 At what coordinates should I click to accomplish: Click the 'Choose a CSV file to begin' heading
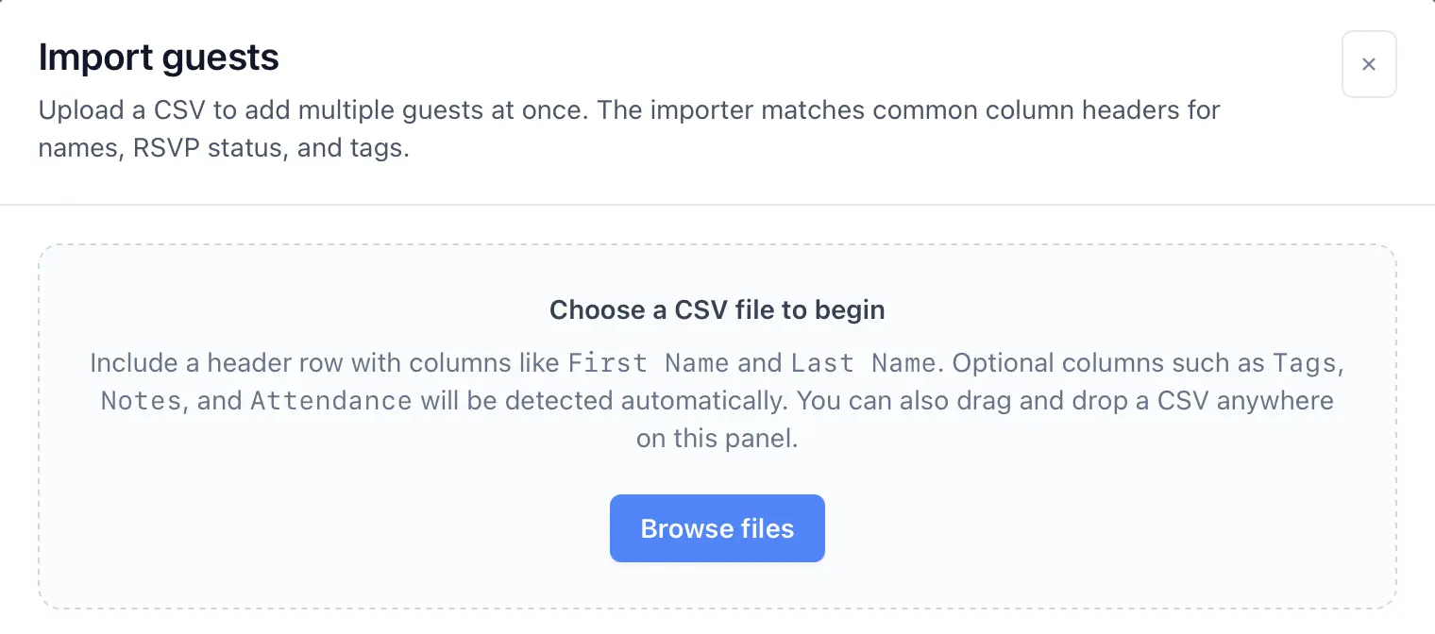717,310
